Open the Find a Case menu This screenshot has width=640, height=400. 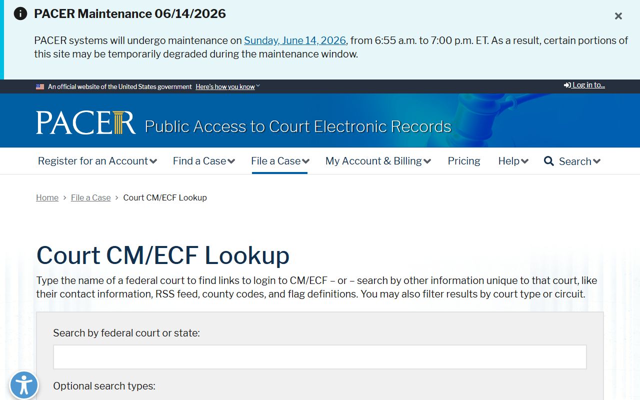(204, 161)
